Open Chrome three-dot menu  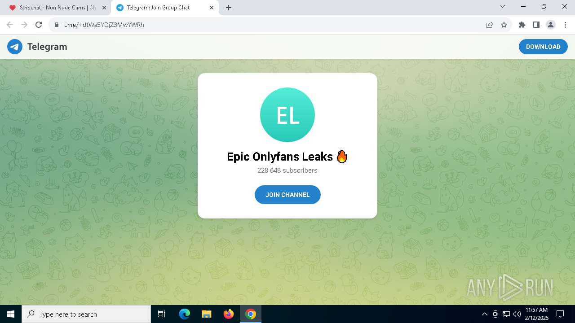(565, 25)
